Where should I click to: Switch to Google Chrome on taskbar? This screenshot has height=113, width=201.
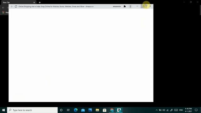click(x=112, y=110)
